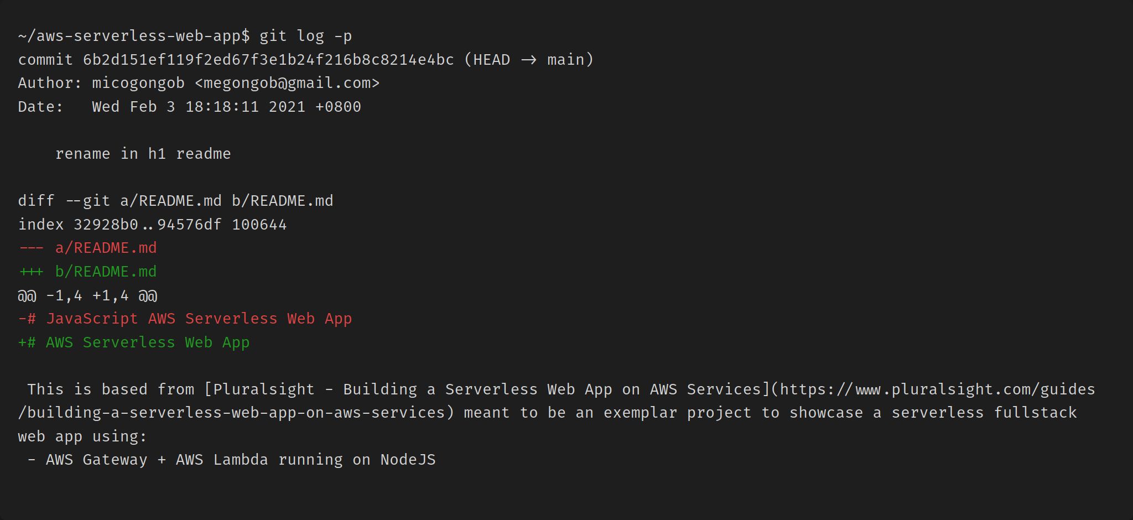Click the author name micogongob
This screenshot has width=1133, height=520.
(138, 83)
